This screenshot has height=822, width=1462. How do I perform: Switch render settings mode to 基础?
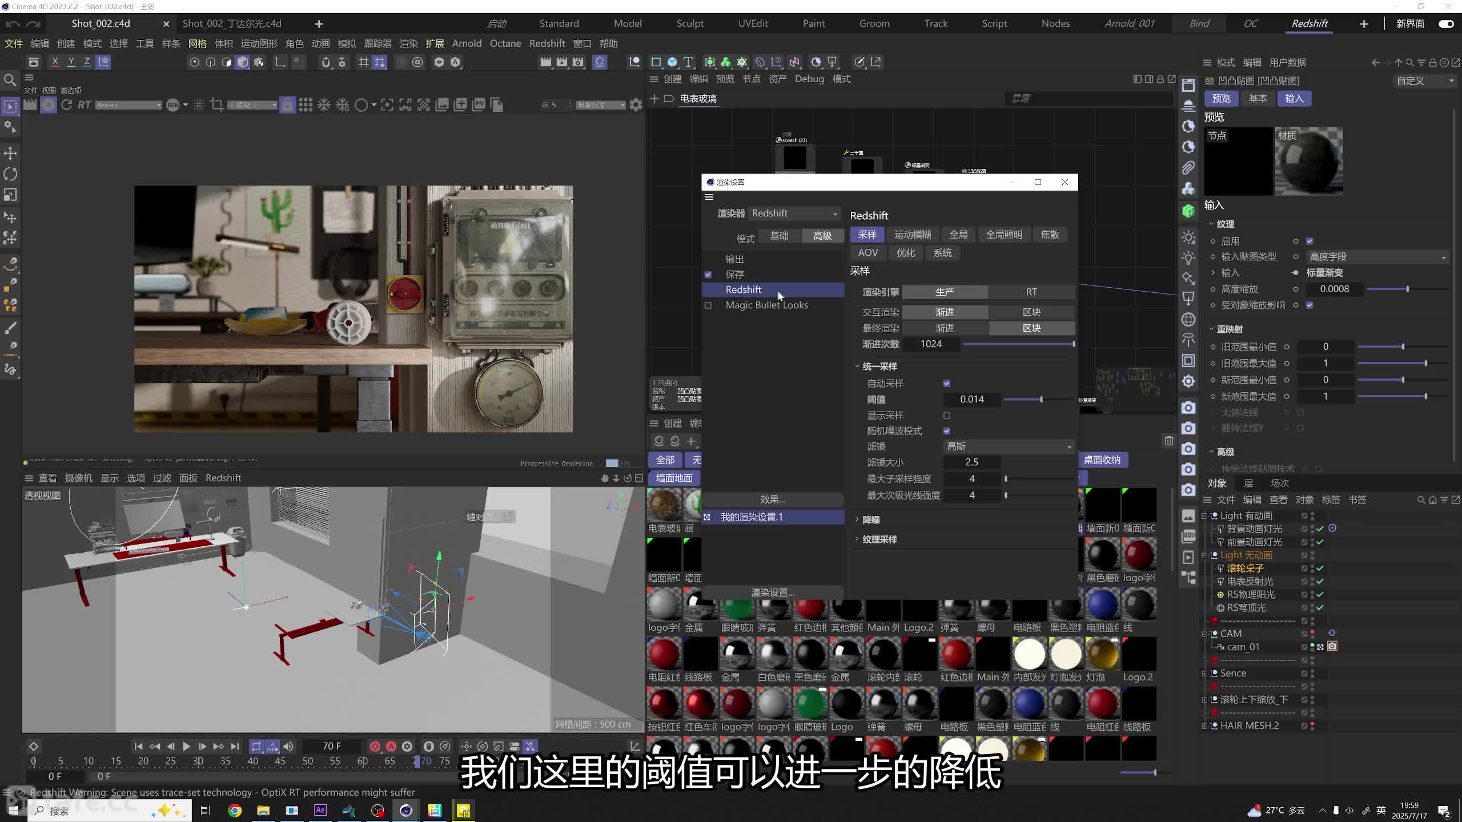(x=779, y=235)
